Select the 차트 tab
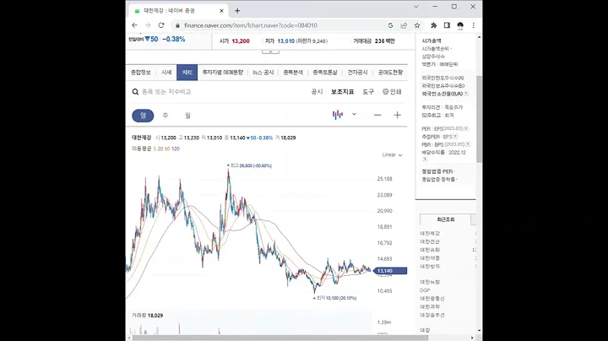The width and height of the screenshot is (608, 341). (187, 73)
